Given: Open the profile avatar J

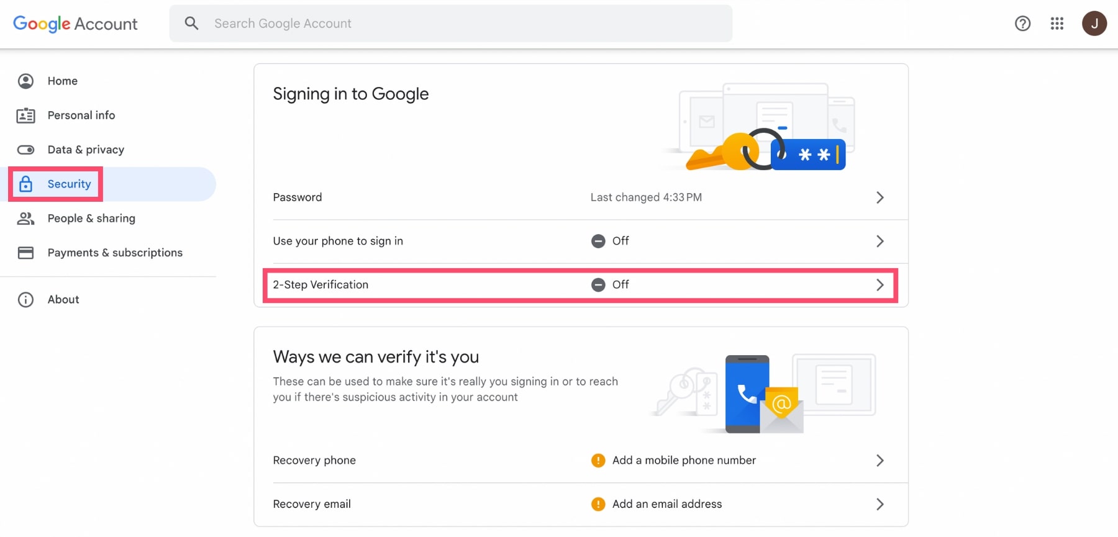Looking at the screenshot, I should tap(1094, 24).
